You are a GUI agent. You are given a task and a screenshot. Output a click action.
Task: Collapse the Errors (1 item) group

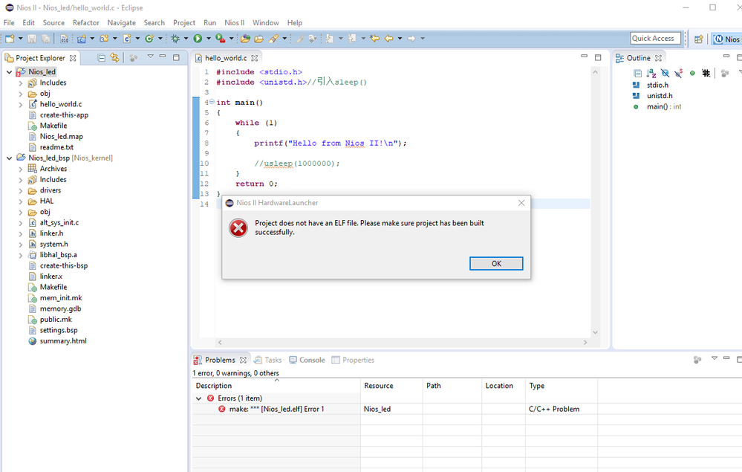[198, 398]
